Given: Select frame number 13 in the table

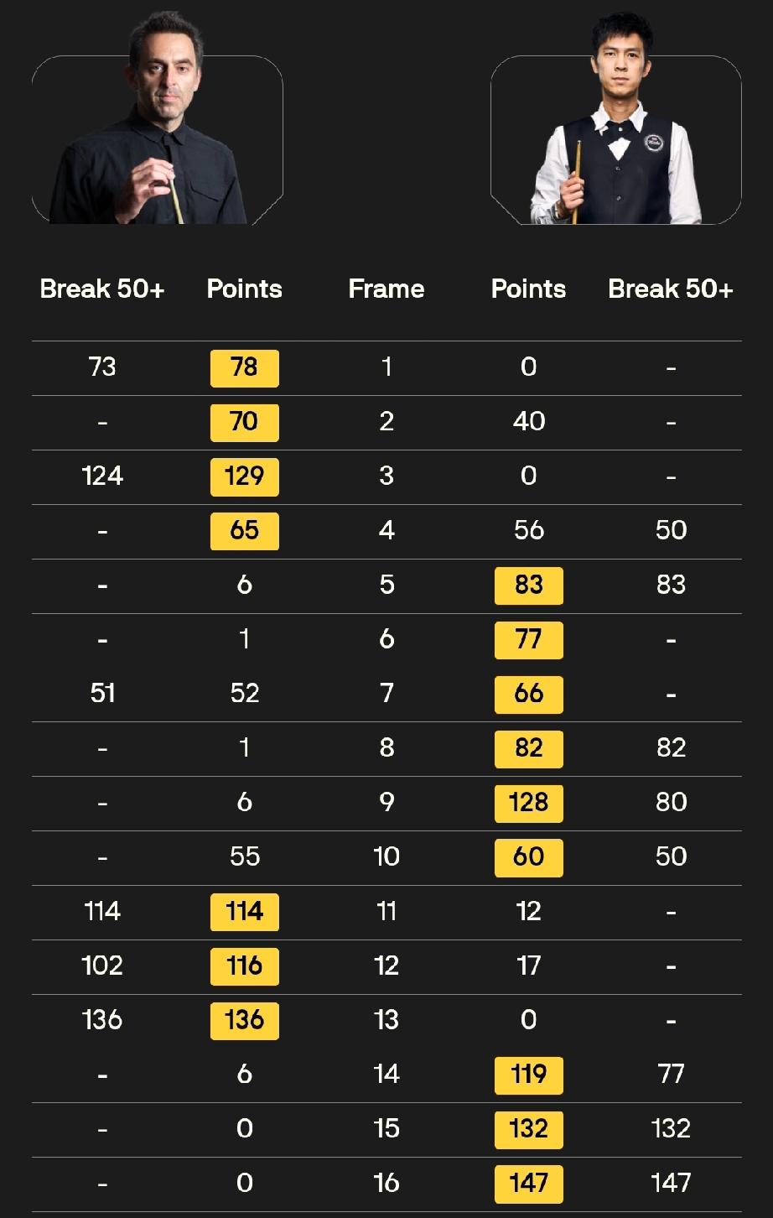Looking at the screenshot, I should point(386,1020).
